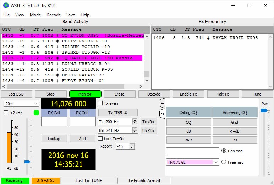Click the Tx<Rx button

[148, 122]
